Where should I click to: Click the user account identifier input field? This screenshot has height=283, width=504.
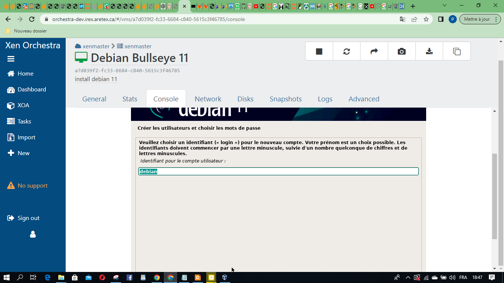279,171
